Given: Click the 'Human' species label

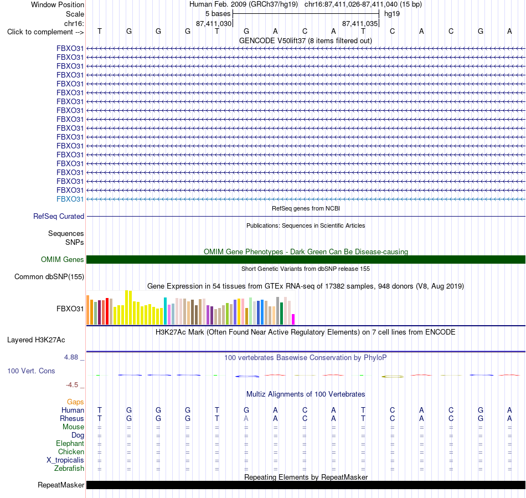Looking at the screenshot, I should 73,410.
